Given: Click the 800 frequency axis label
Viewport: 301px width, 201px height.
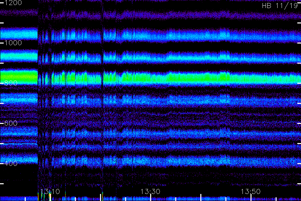Looking at the screenshot, I should 11,83.
